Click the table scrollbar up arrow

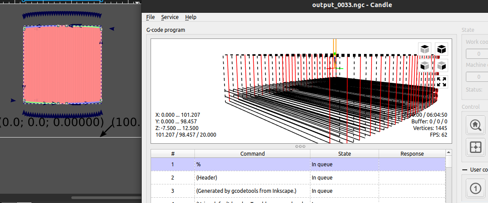[449, 152]
